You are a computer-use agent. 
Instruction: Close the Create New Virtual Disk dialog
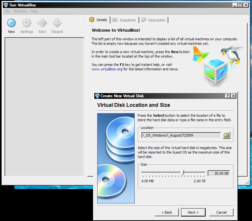pos(233,96)
